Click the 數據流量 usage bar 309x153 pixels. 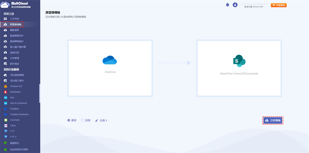[254, 4]
